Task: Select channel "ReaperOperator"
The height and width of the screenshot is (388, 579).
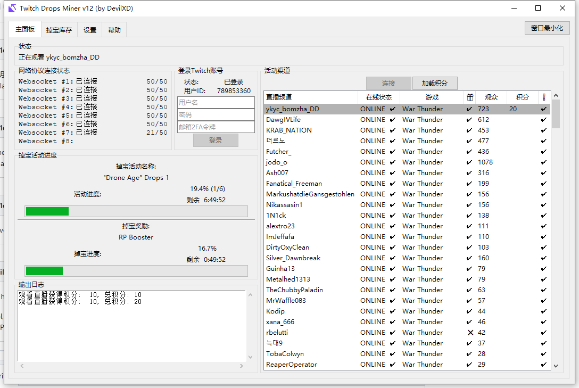Action: (407, 365)
